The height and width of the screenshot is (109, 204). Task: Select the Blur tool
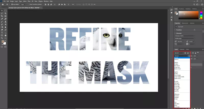[5, 27]
